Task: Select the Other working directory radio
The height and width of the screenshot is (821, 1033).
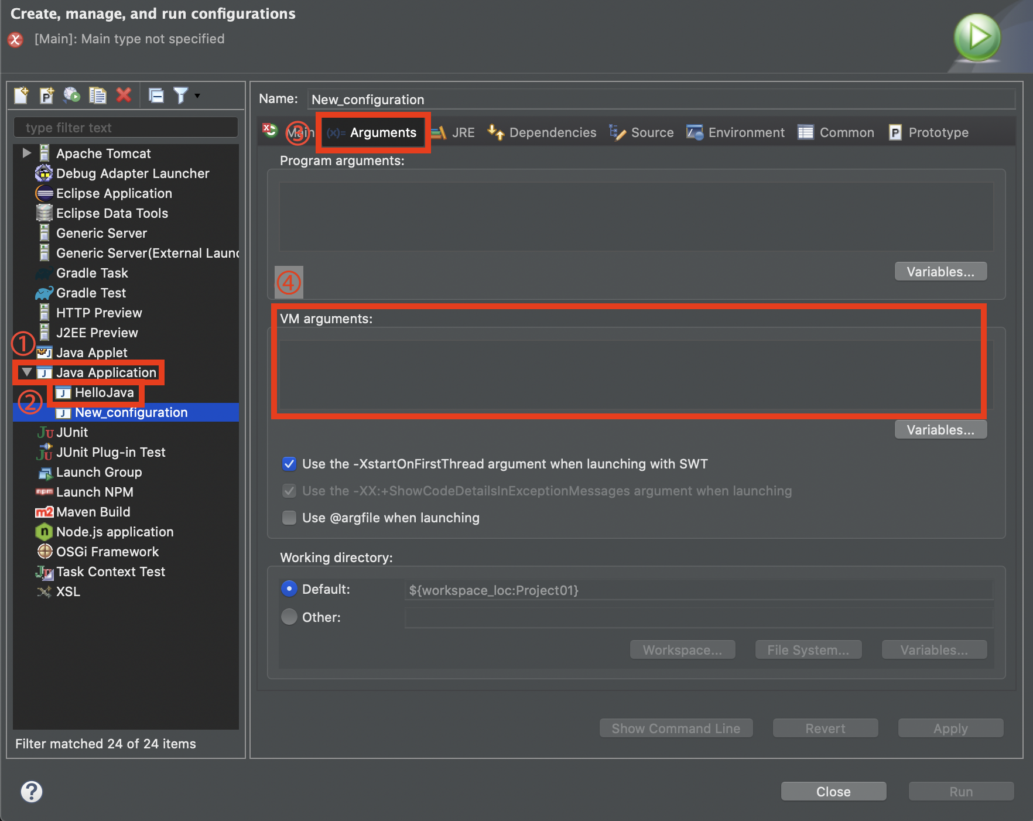Action: (x=289, y=617)
